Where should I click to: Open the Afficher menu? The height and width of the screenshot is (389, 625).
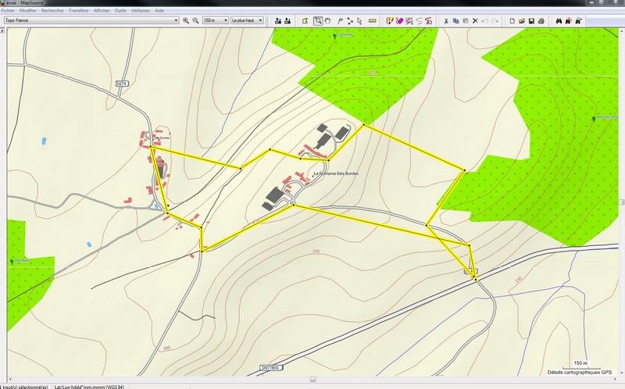click(102, 11)
